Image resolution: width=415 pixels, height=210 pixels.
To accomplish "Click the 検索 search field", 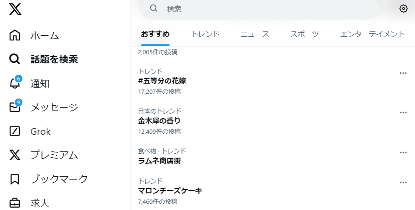I will (267, 9).
